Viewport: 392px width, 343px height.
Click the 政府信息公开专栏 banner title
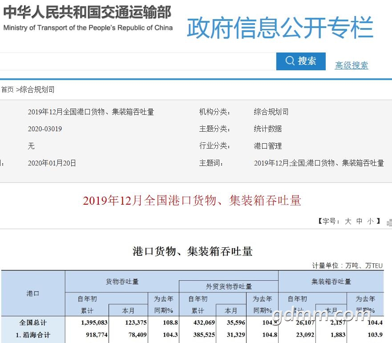(280, 28)
